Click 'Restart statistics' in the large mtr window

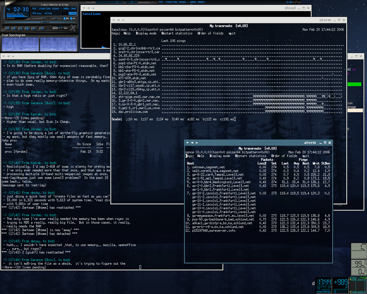click(177, 33)
